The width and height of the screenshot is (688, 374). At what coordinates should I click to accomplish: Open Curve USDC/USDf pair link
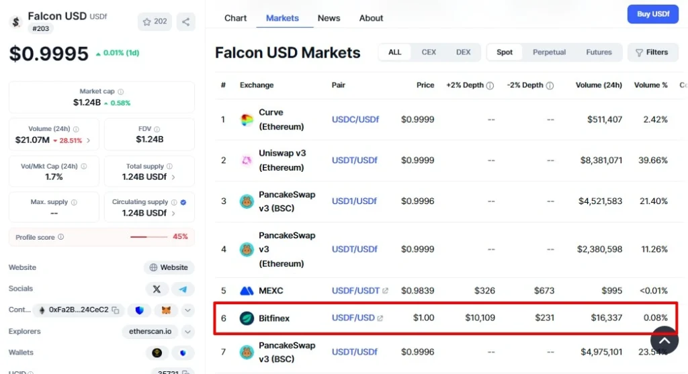355,120
